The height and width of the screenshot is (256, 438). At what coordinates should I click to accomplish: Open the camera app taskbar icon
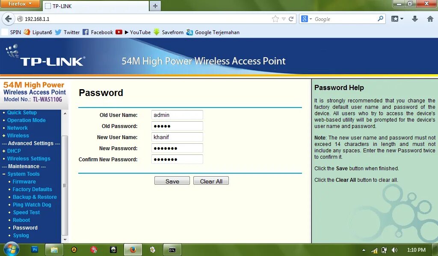(113, 250)
